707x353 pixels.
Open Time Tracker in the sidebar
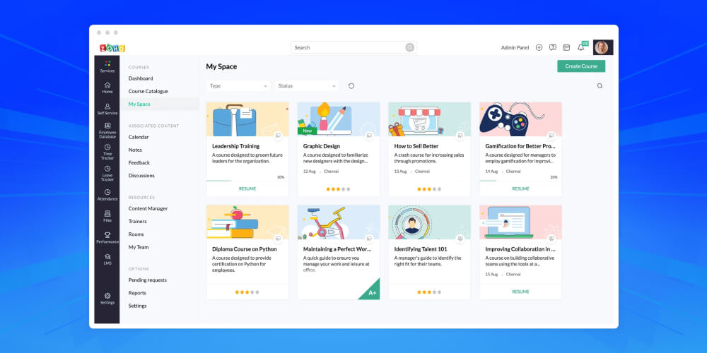107,152
